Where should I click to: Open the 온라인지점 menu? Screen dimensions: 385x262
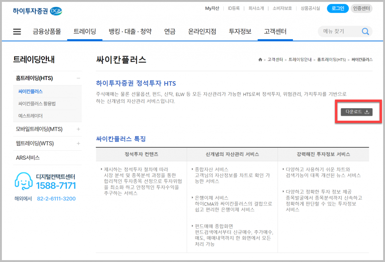(x=202, y=32)
